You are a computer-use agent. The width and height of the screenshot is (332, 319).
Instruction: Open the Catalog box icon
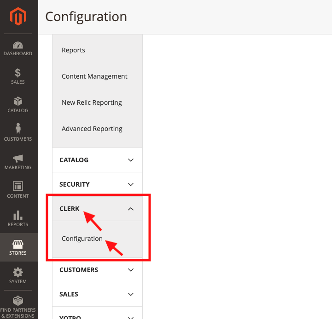(18, 102)
